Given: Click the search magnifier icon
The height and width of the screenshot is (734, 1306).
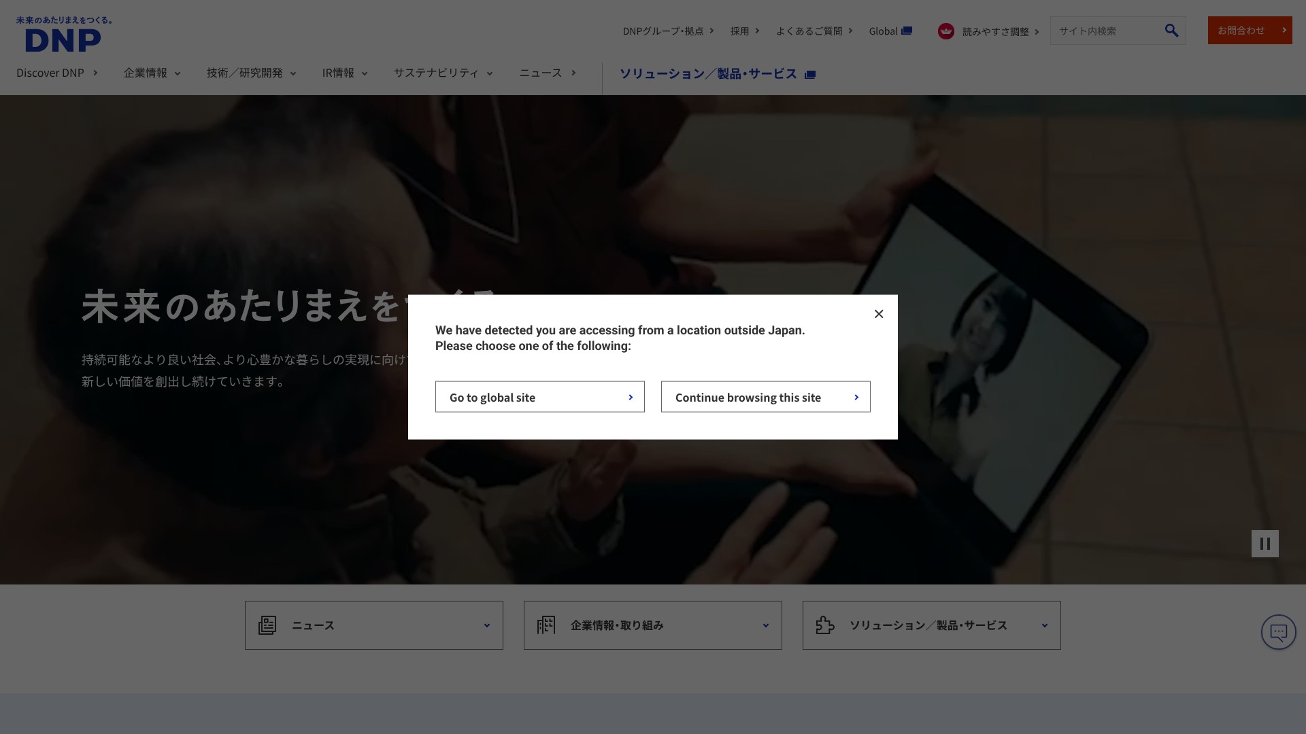Looking at the screenshot, I should (x=1171, y=31).
